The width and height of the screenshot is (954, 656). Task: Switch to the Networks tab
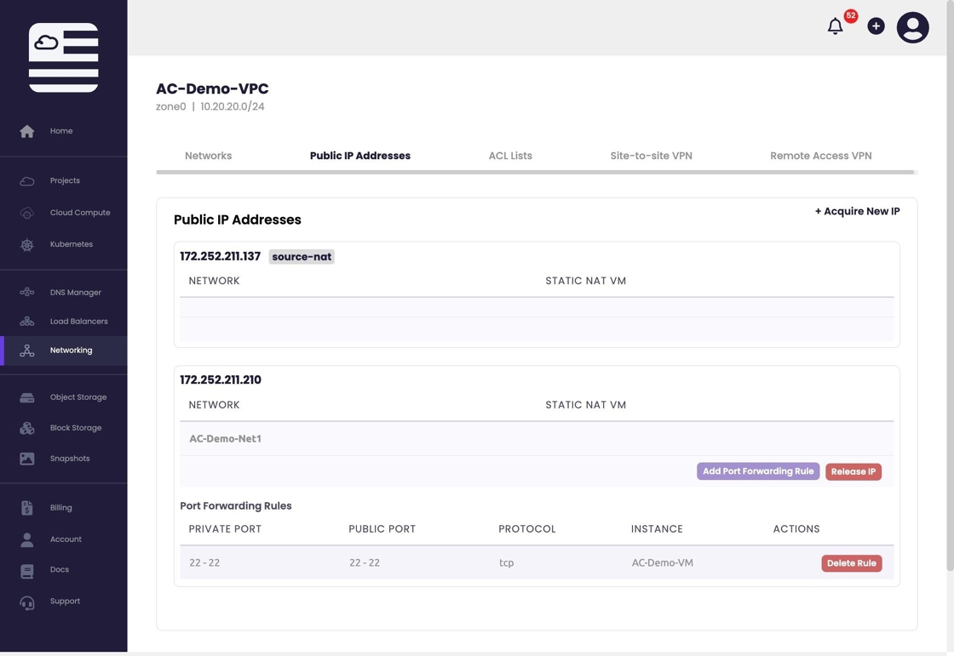click(208, 156)
